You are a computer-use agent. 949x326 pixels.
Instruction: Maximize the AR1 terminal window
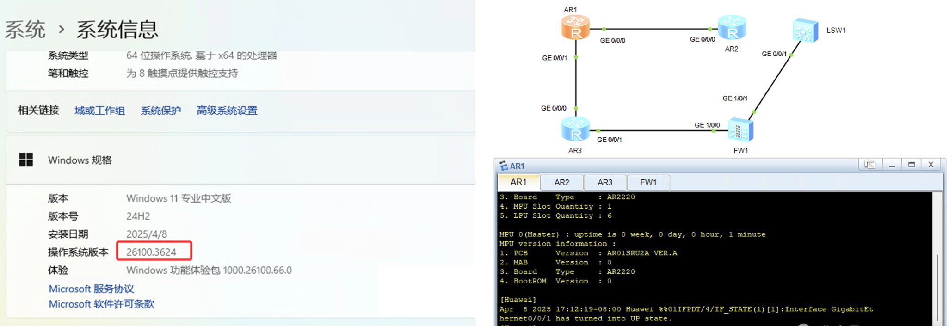tap(912, 165)
